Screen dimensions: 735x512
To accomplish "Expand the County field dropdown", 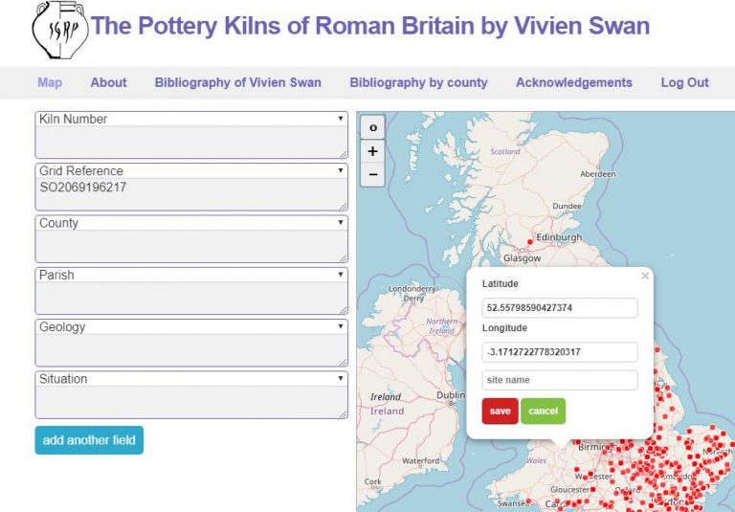I will [191, 223].
